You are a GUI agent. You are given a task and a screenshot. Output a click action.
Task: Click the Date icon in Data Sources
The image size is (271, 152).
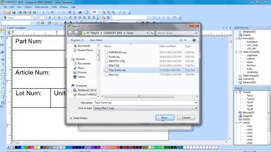(240, 35)
